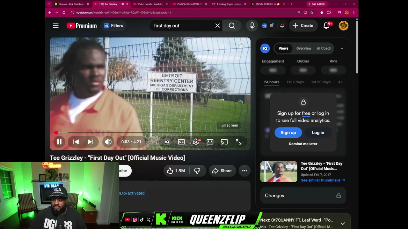This screenshot has width=408, height=229.
Task: Open the IQ extension icon beside the microphone
Action: point(264,26)
